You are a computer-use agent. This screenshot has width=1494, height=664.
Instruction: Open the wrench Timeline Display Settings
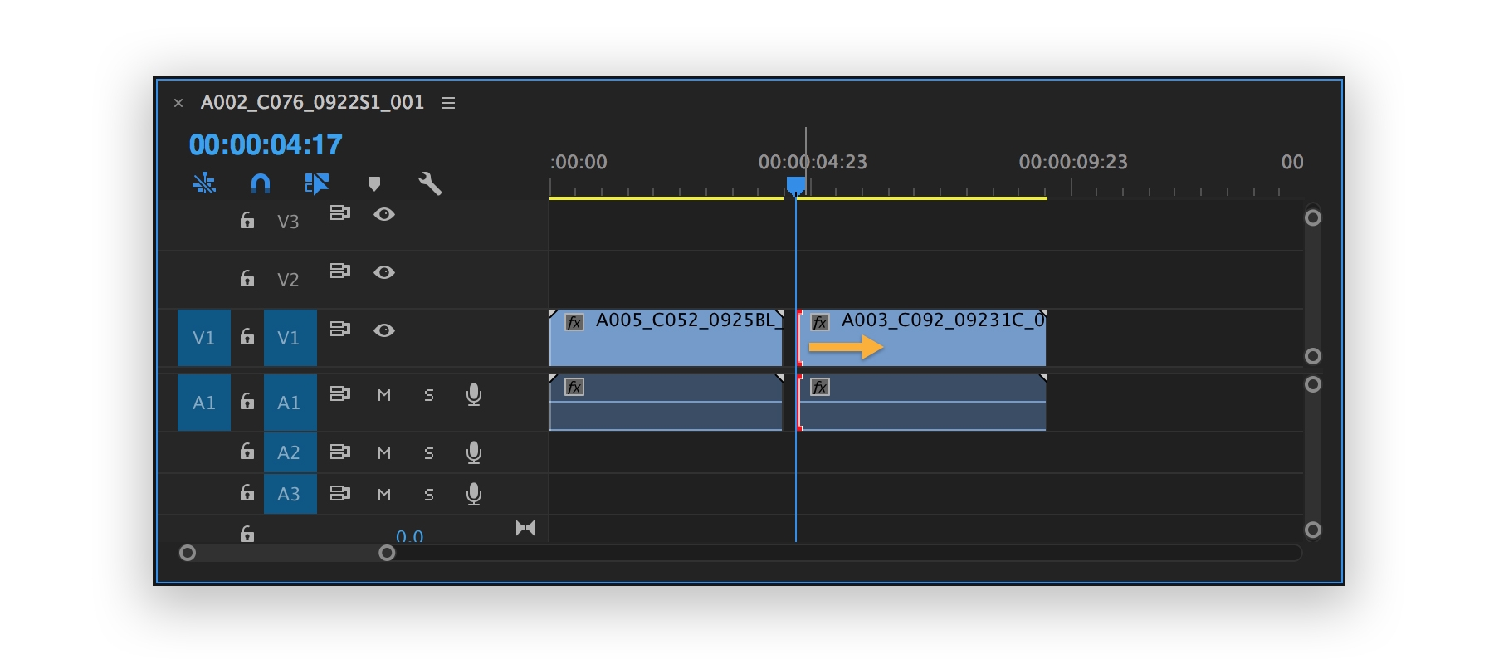click(429, 183)
